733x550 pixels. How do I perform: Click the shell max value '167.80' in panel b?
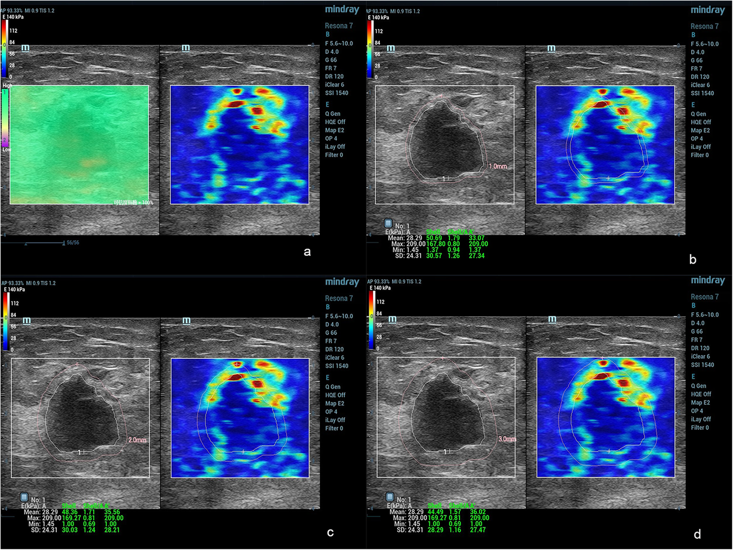click(x=436, y=244)
